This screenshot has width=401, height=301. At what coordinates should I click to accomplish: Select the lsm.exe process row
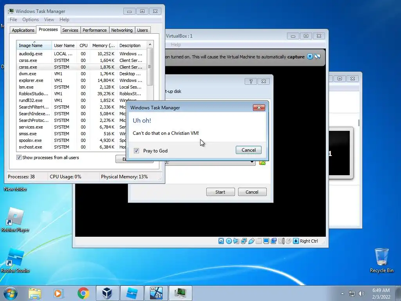tap(81, 87)
